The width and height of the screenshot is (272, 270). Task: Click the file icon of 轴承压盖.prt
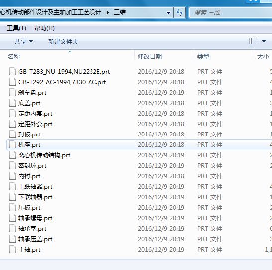(x=12, y=239)
